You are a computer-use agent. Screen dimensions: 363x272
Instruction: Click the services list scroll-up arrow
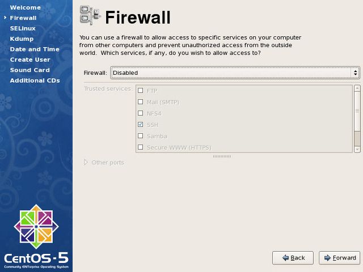click(x=357, y=88)
